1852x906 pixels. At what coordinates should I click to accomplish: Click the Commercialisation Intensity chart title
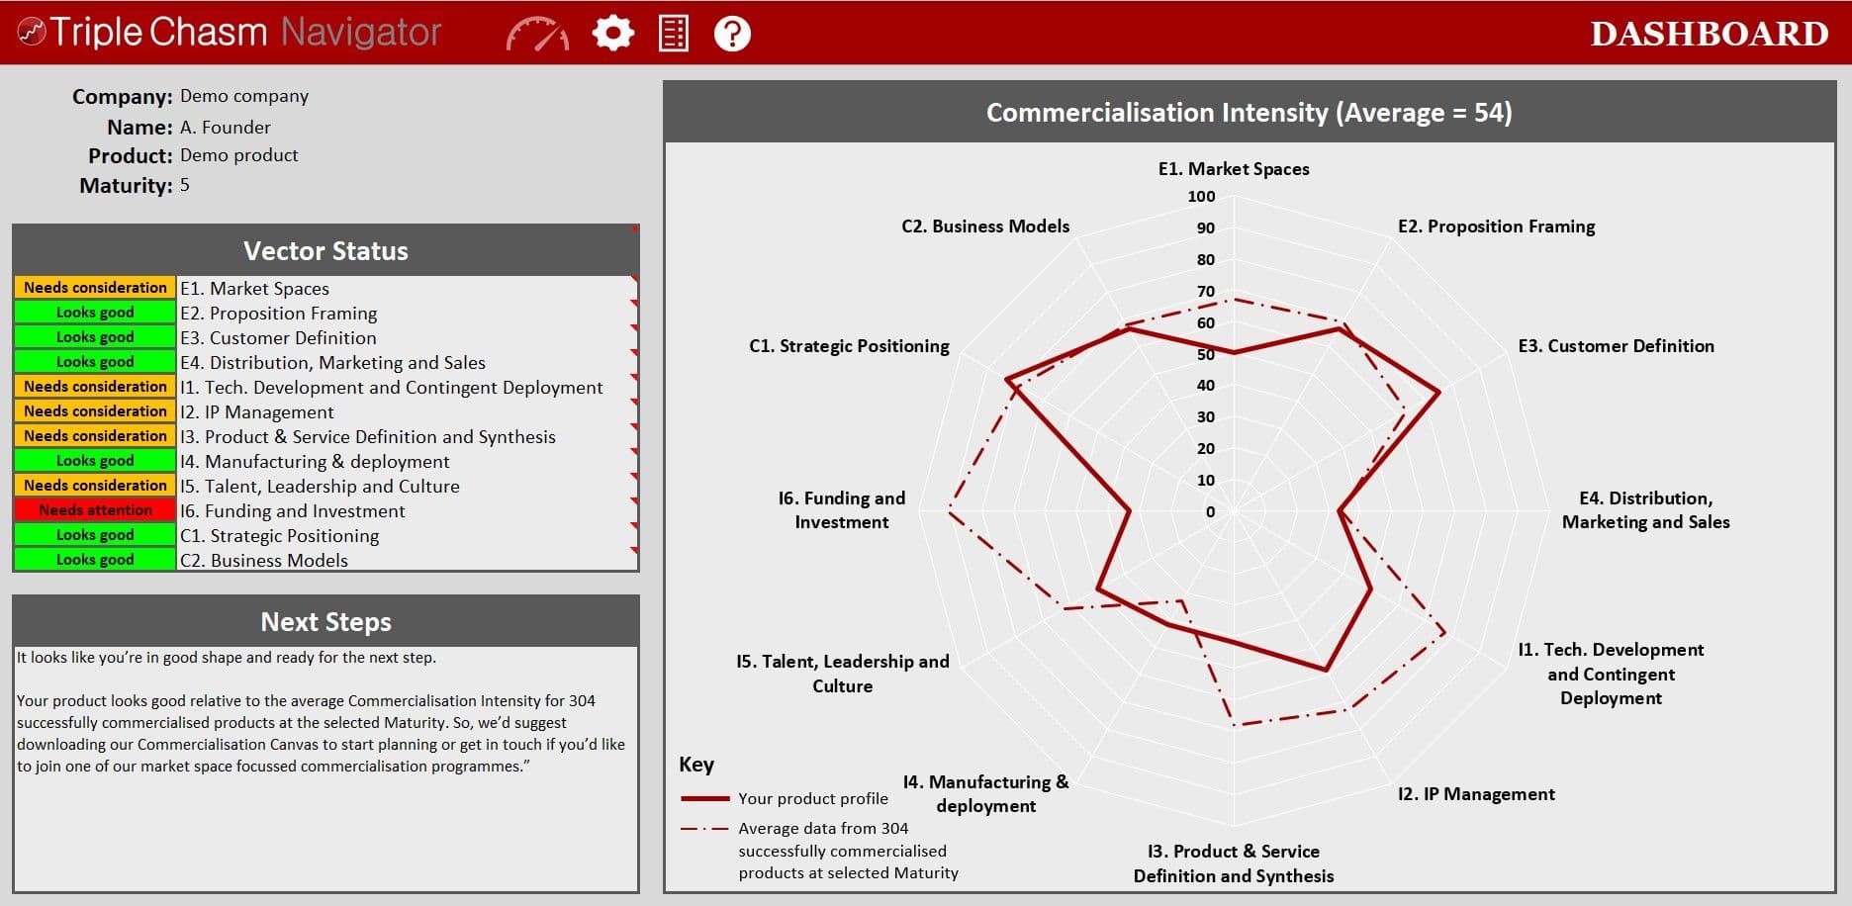click(x=1249, y=113)
